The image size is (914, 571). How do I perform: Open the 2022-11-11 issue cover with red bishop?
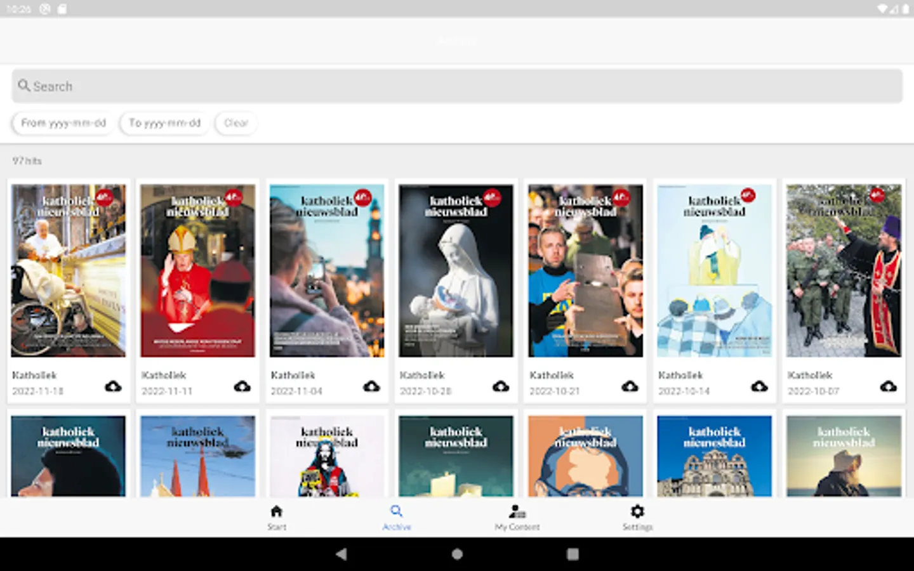coord(198,270)
